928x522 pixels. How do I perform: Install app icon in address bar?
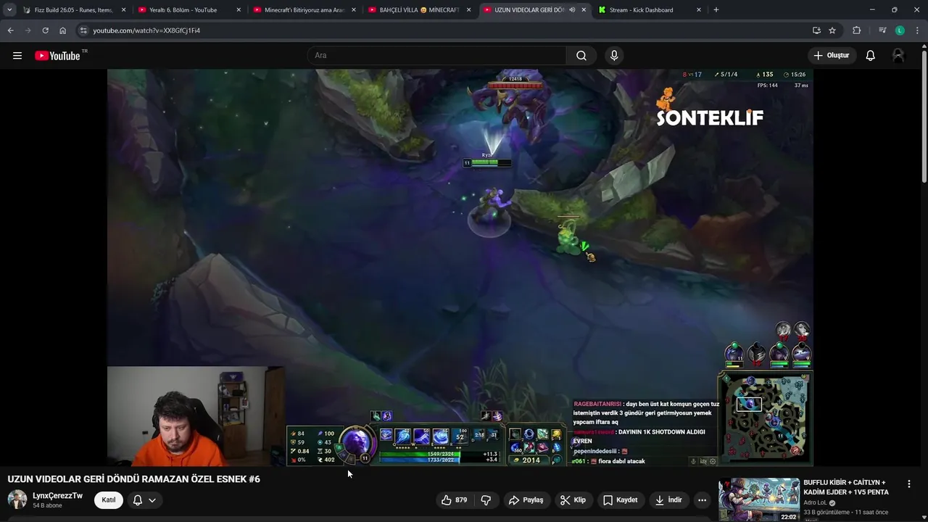click(816, 30)
